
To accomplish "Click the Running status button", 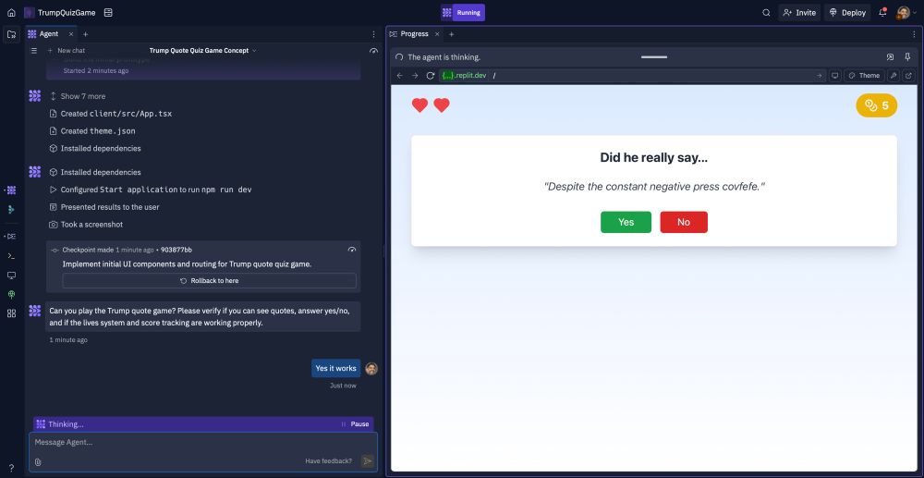I will pyautogui.click(x=463, y=12).
